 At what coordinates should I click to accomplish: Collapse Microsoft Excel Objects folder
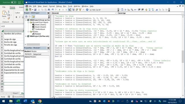[x=28, y=22]
